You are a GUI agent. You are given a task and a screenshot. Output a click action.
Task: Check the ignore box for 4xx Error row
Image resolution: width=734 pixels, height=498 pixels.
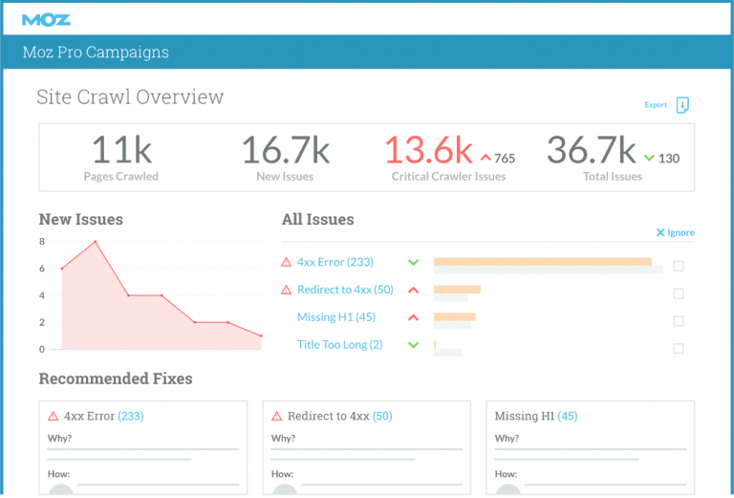(679, 267)
